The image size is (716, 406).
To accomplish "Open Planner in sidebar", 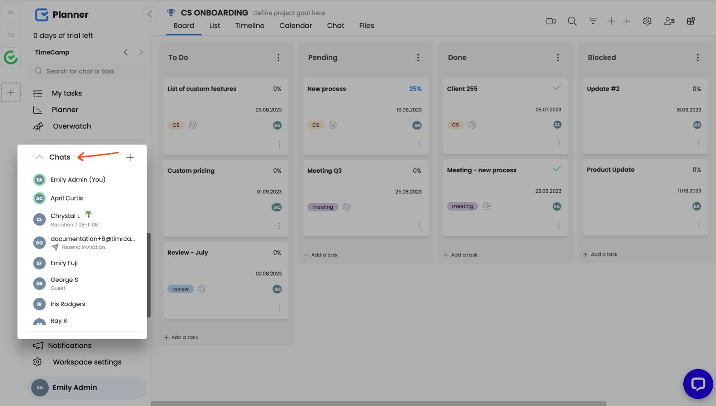I will 65,110.
